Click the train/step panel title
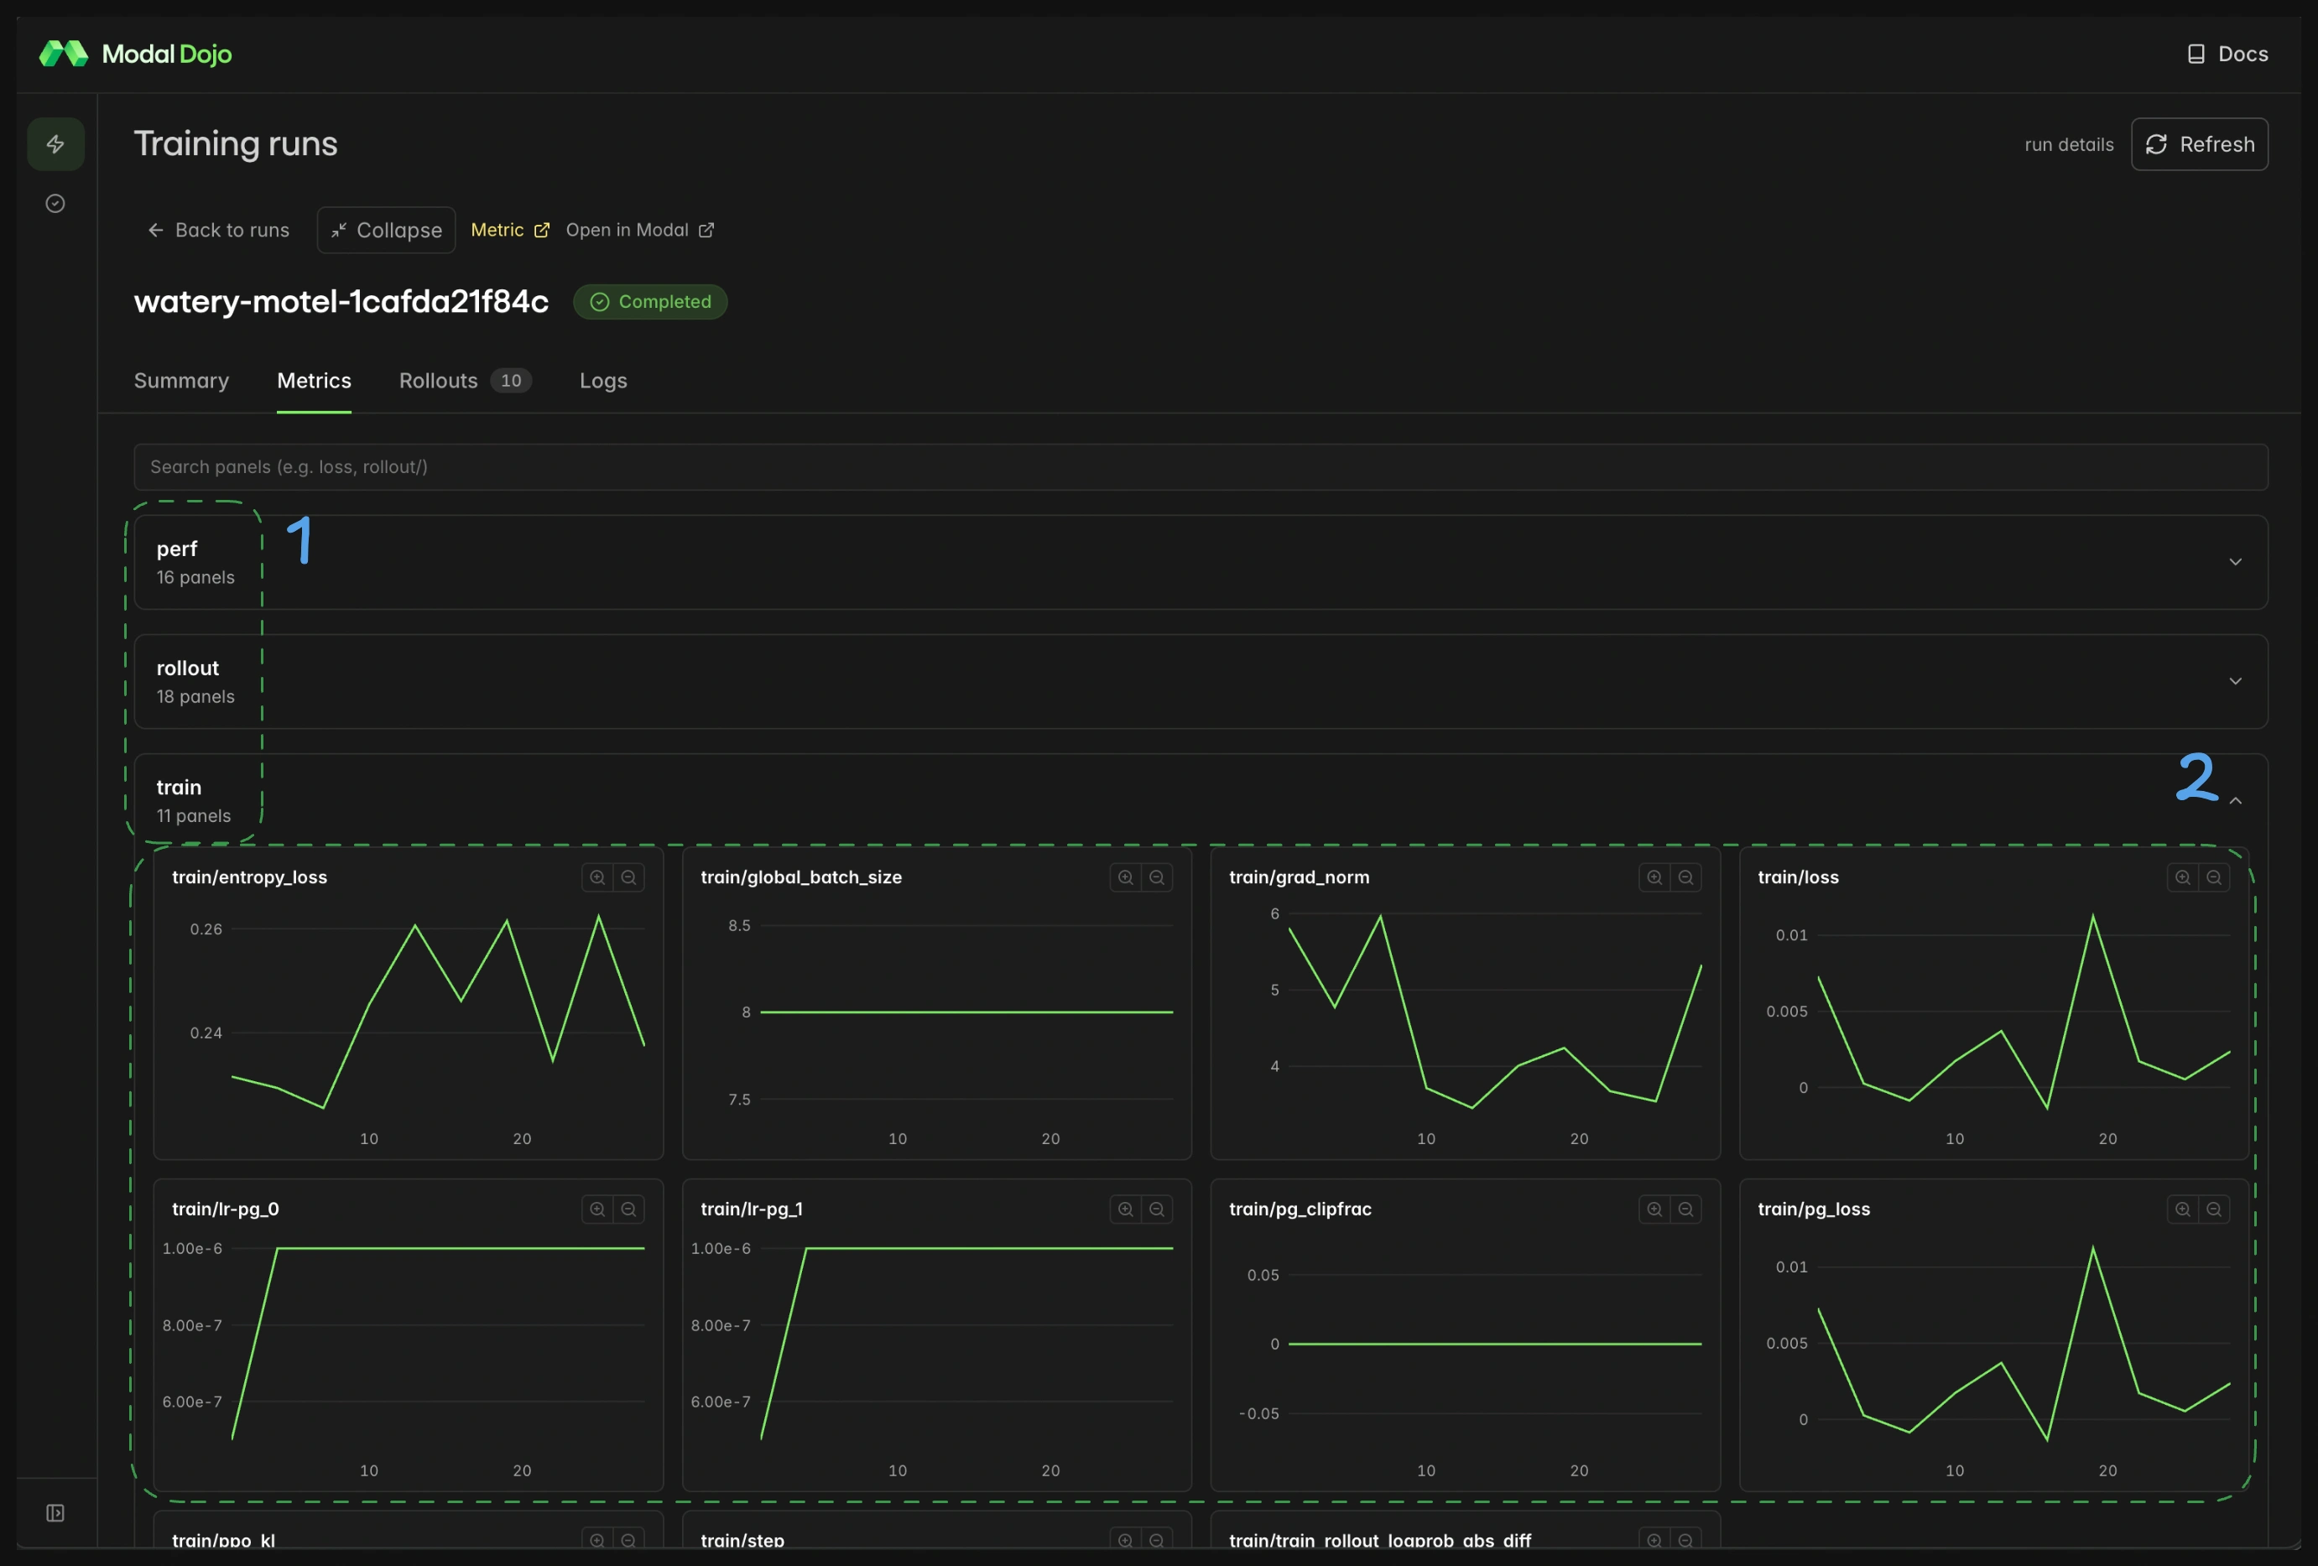 (742, 1540)
